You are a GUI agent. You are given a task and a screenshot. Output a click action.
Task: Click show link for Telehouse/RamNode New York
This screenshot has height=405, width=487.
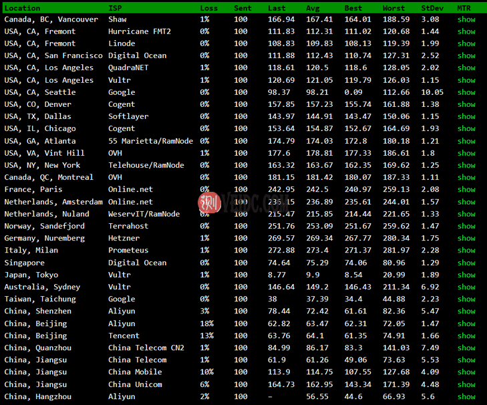click(466, 165)
